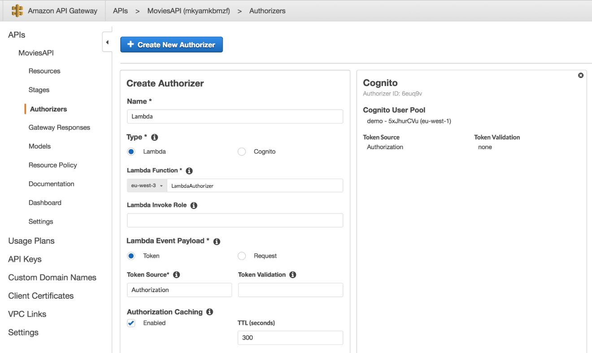
Task: Open Resource Policy in the sidebar
Action: coord(52,165)
